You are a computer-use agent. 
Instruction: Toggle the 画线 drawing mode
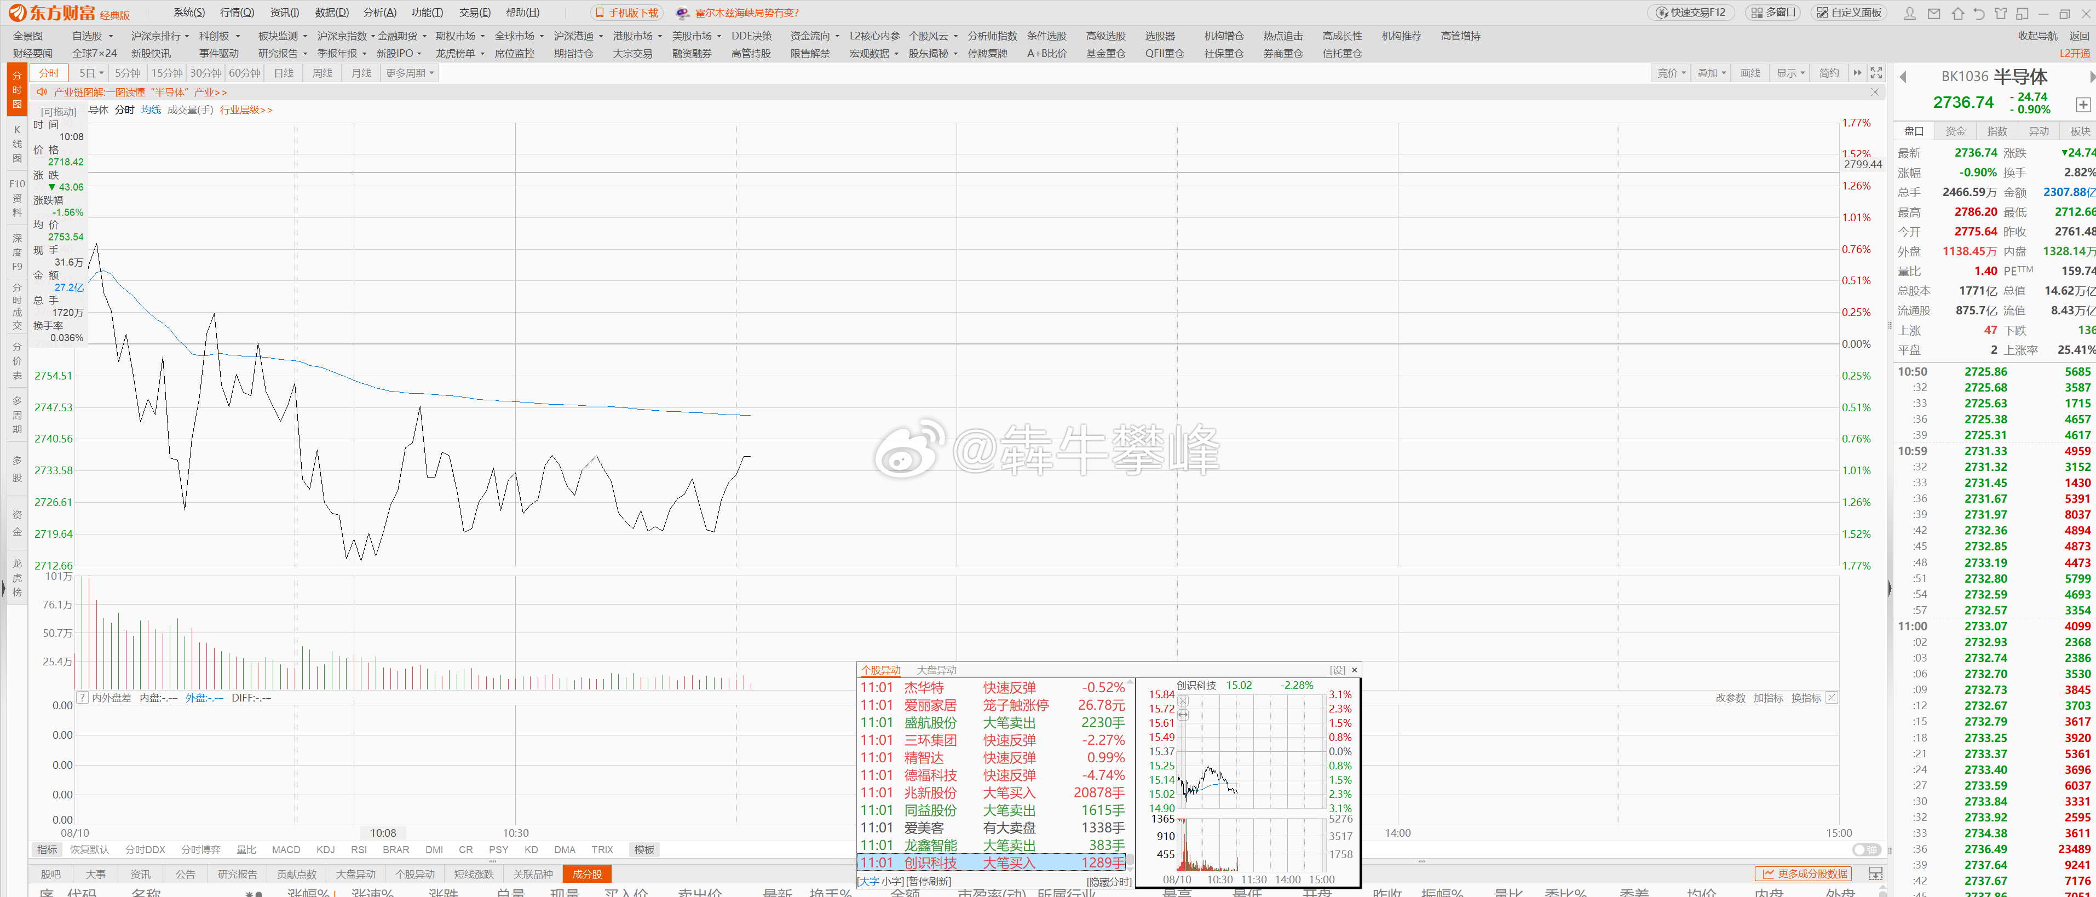(1750, 73)
